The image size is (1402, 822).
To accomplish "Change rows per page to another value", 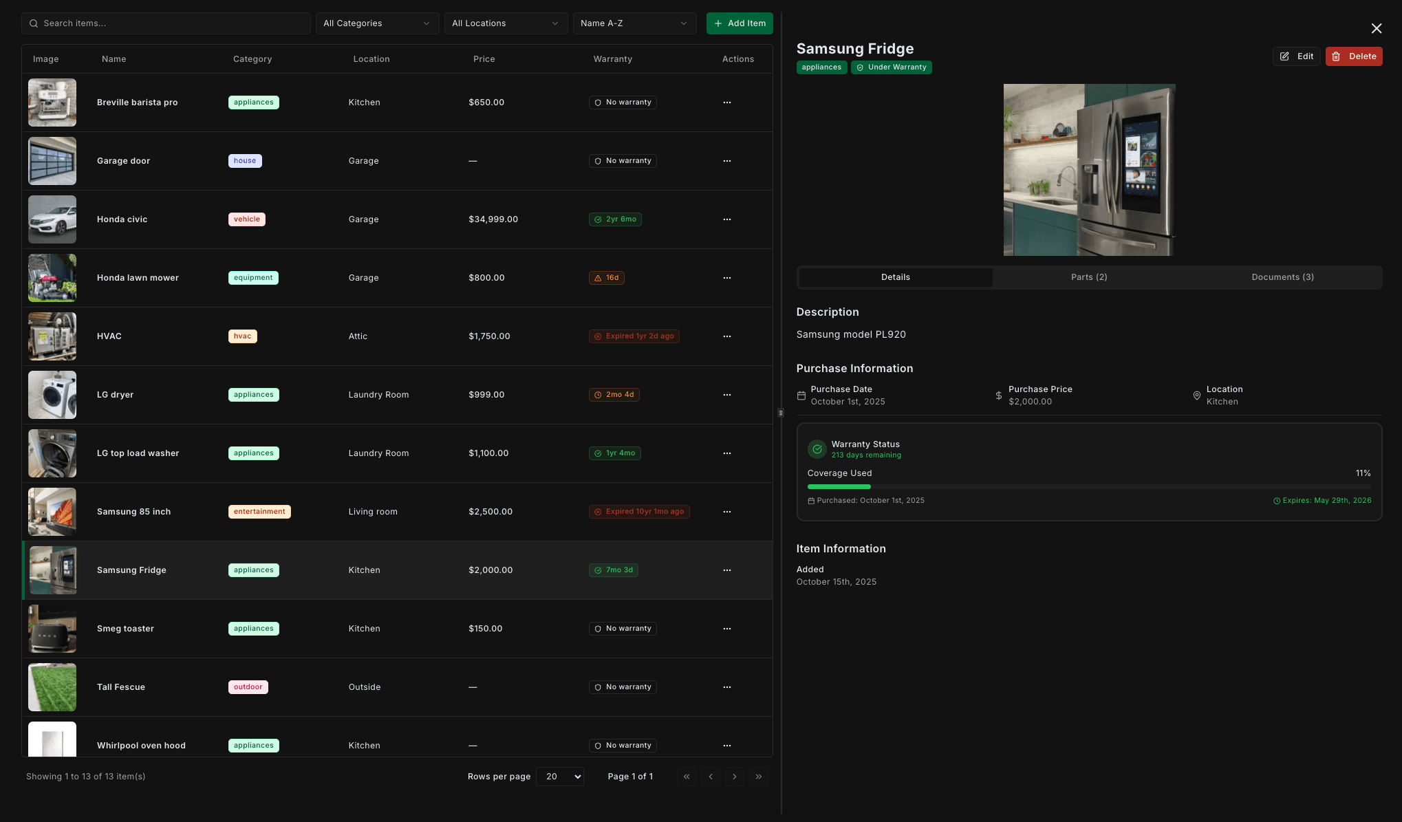I will pyautogui.click(x=560, y=776).
